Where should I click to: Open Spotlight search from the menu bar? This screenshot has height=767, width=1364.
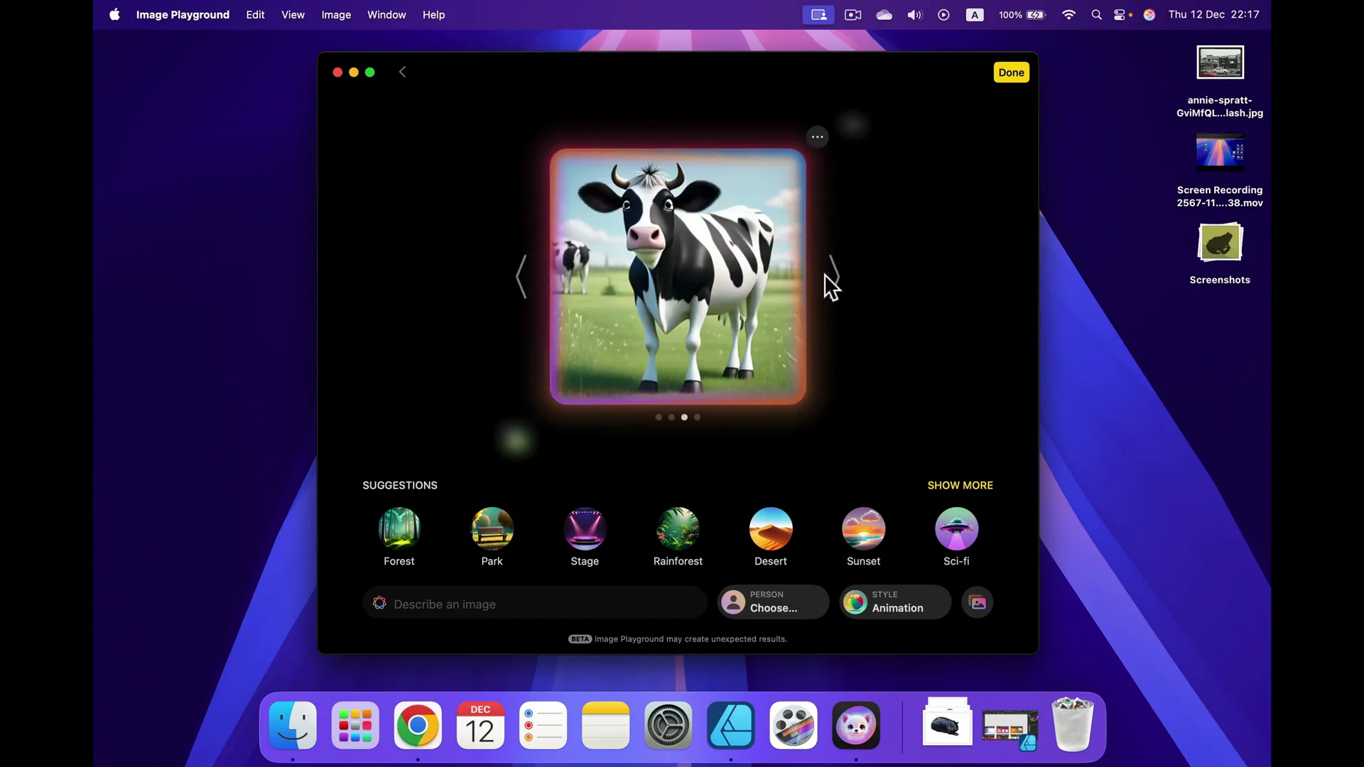point(1096,14)
